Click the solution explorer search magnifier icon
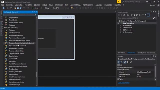This screenshot has width=160, height=90. tap(154, 18)
